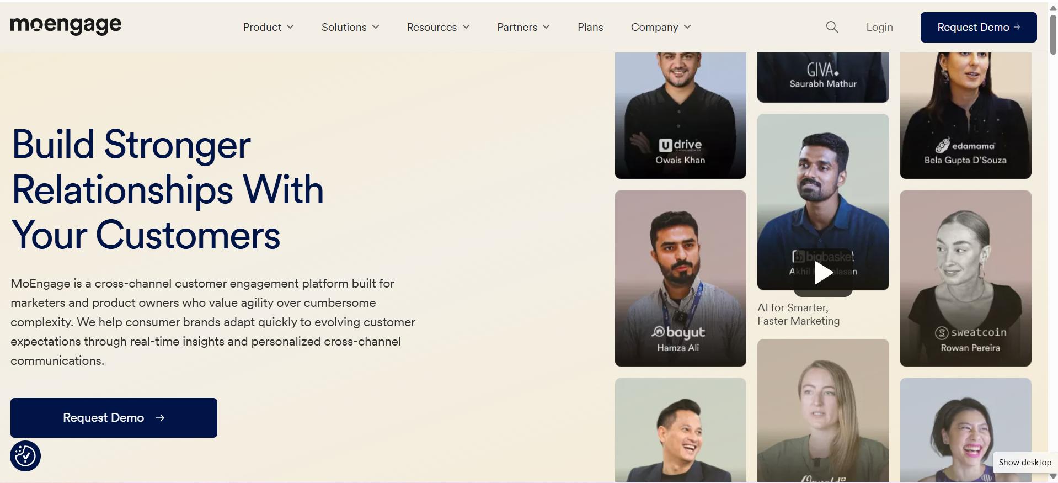
Task: Expand the Partners menu chevron
Action: pyautogui.click(x=546, y=27)
